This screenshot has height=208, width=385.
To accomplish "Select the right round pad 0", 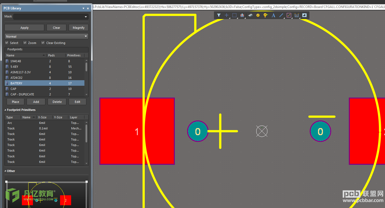I will pyautogui.click(x=320, y=131).
